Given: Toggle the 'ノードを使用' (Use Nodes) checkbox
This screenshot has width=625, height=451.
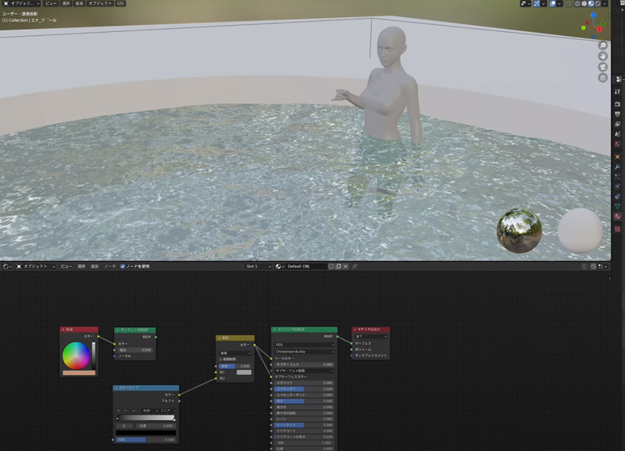Looking at the screenshot, I should (121, 266).
